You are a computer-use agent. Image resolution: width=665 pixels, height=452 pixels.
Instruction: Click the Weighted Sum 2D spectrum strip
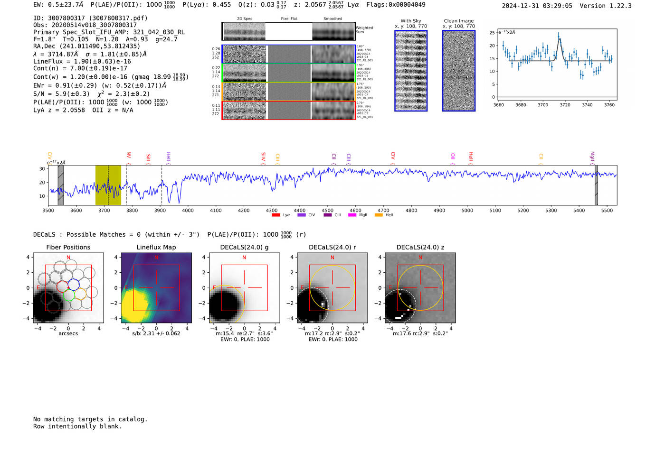(289, 31)
